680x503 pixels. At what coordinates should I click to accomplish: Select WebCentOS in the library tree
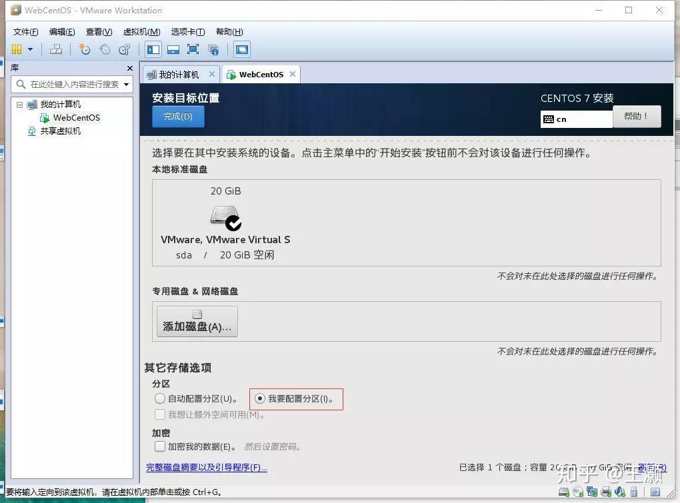click(x=76, y=117)
